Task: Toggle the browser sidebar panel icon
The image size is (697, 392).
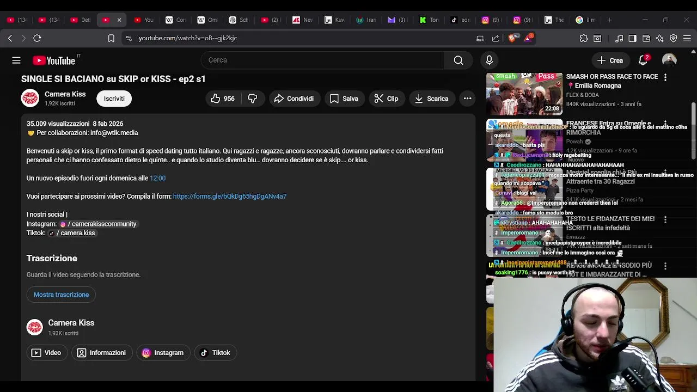Action: 632,38
